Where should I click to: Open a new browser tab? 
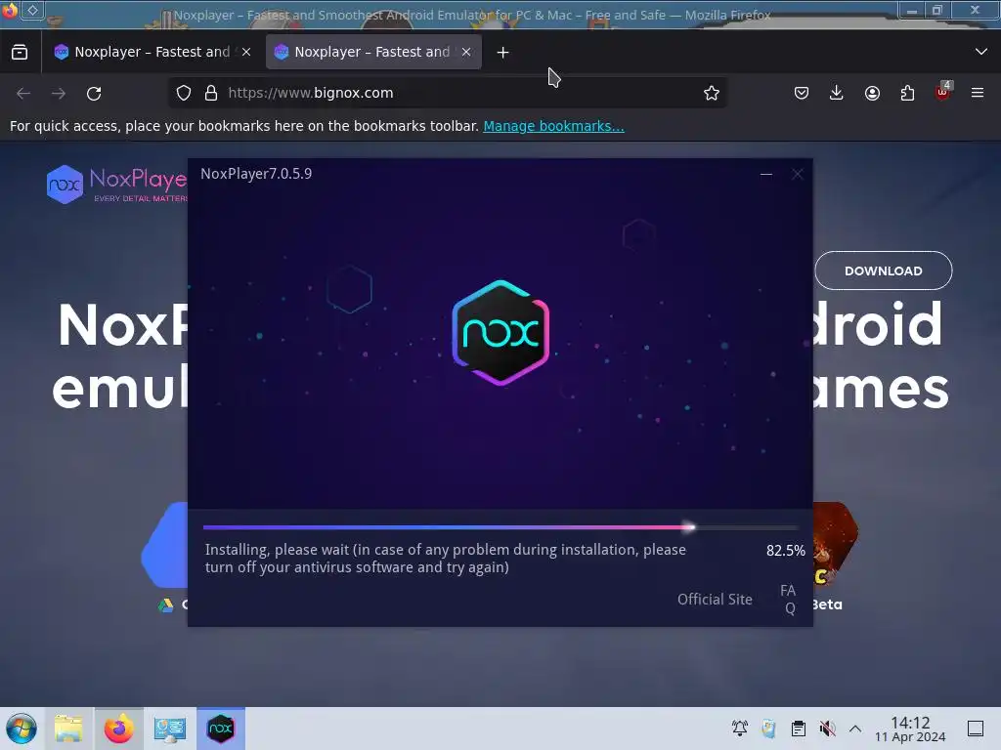point(503,53)
